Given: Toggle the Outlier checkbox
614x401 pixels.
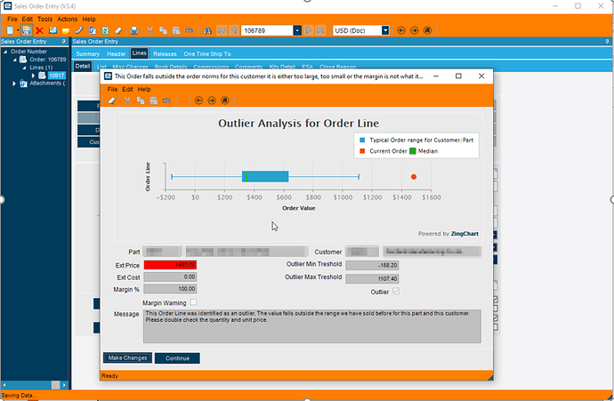Looking at the screenshot, I should [396, 291].
